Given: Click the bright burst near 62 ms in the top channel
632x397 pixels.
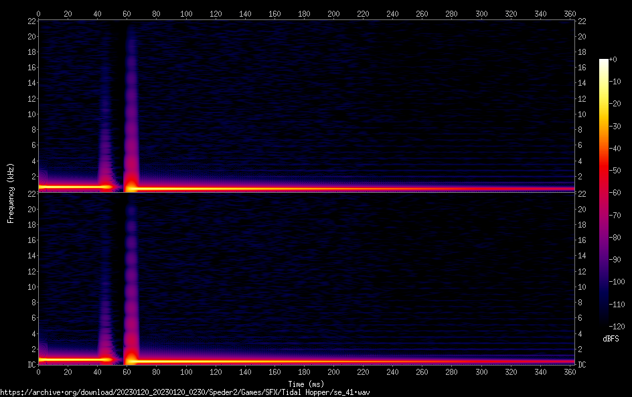Looking at the screenshot, I should pos(131,186).
